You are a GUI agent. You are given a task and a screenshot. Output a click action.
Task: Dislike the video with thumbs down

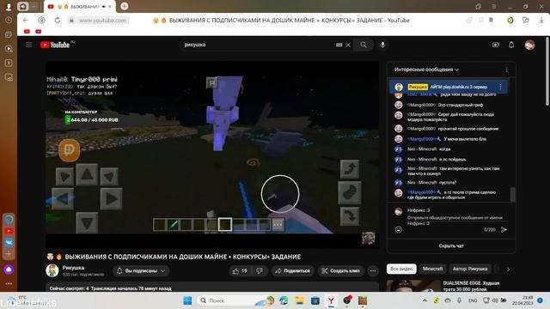tap(260, 271)
